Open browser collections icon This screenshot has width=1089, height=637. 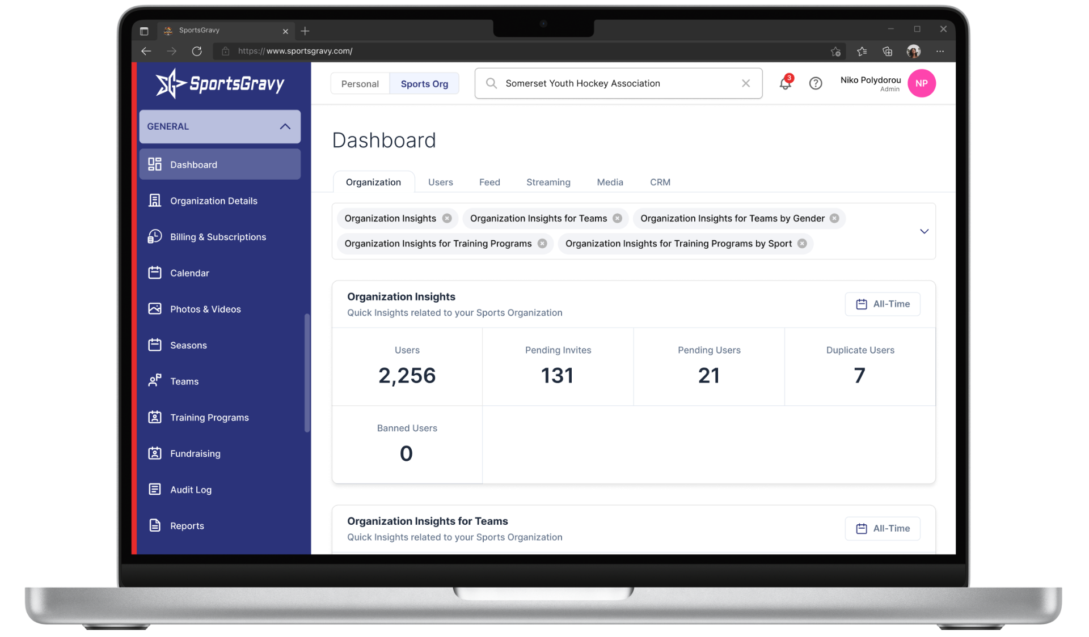pyautogui.click(x=888, y=52)
